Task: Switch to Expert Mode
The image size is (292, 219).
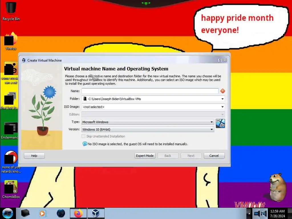Action: (145, 156)
